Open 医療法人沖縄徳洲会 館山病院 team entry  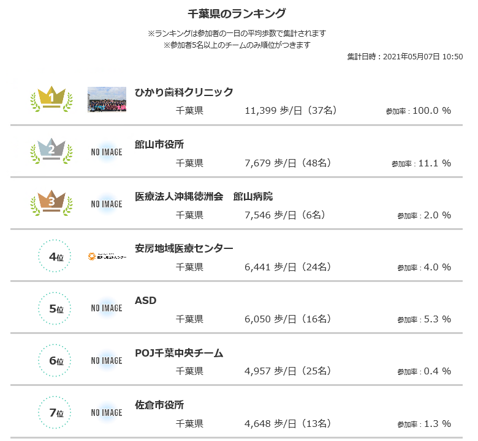(x=203, y=196)
